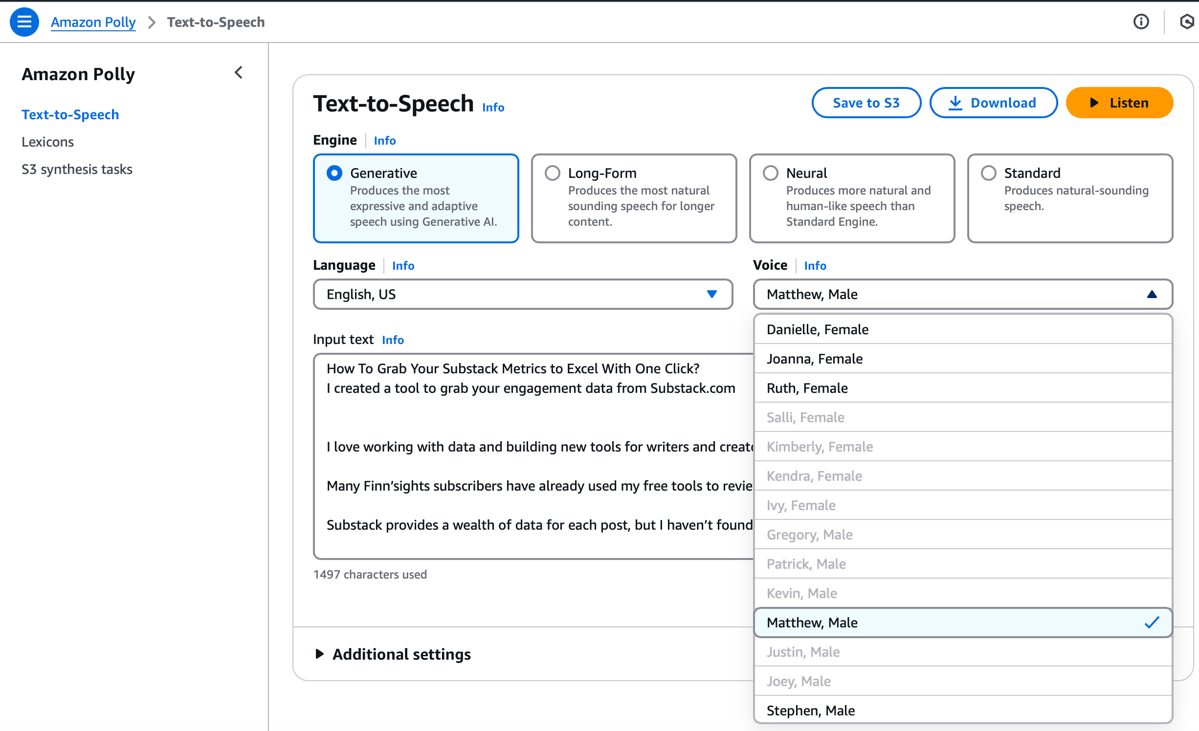Screen dimensions: 1199x731
Task: Click the hexagon settings icon in header
Action: [x=1186, y=21]
